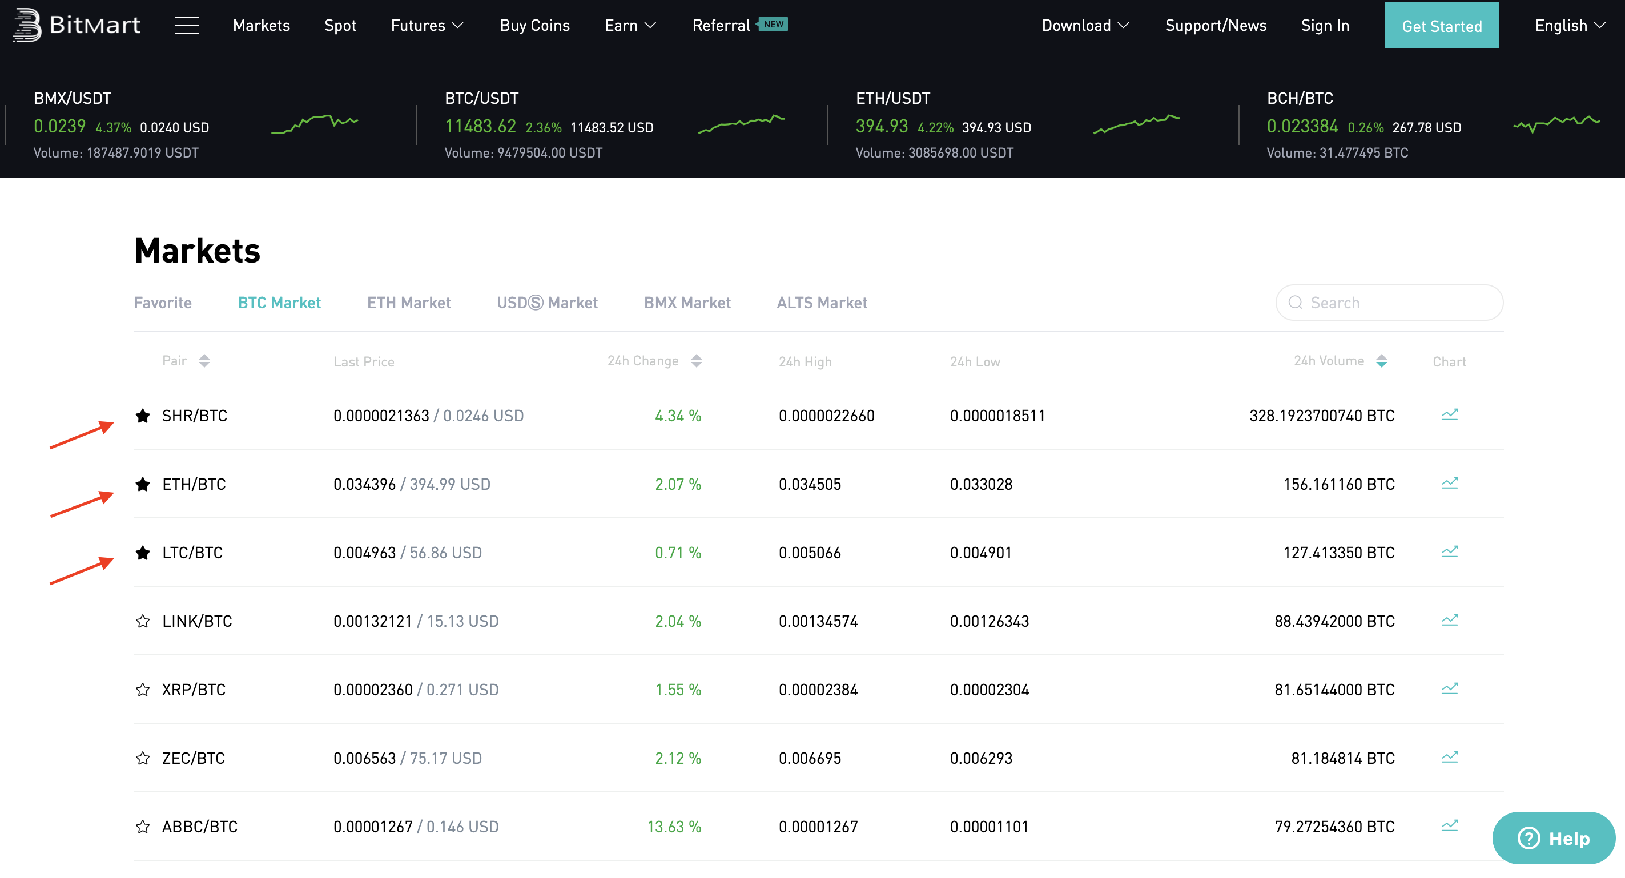This screenshot has height=878, width=1625.
Task: Focus the Search input field
Action: coord(1389,303)
